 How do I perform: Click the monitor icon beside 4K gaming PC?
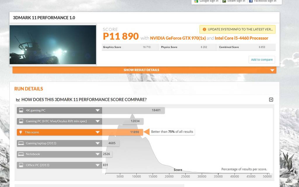[x=21, y=110]
